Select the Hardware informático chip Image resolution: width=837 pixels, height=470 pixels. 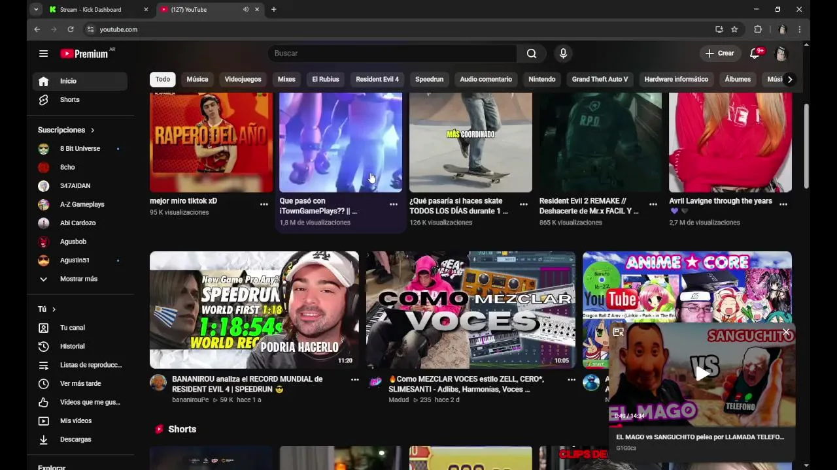[x=676, y=80]
